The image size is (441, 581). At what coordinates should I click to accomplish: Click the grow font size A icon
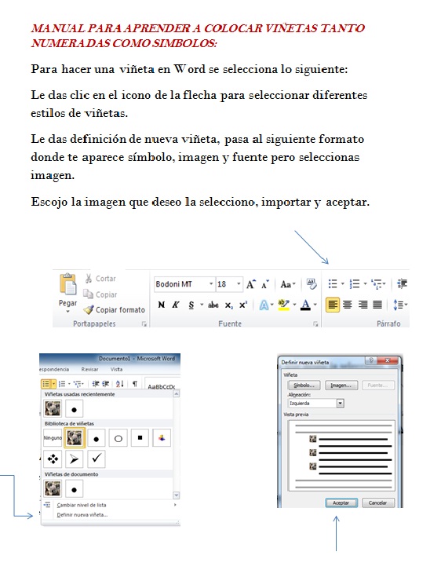point(250,284)
